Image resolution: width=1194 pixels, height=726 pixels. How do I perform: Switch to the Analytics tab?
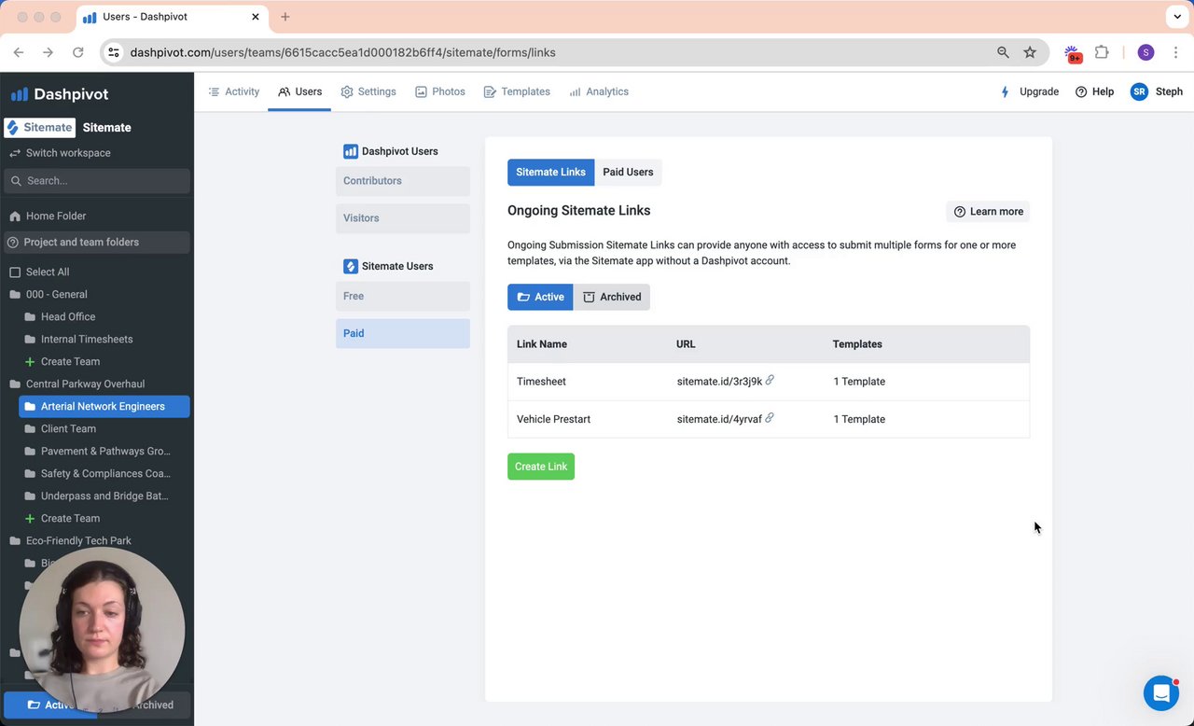pos(599,91)
